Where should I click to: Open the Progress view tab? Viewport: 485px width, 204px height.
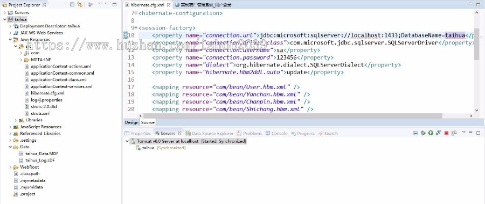[x=302, y=134]
